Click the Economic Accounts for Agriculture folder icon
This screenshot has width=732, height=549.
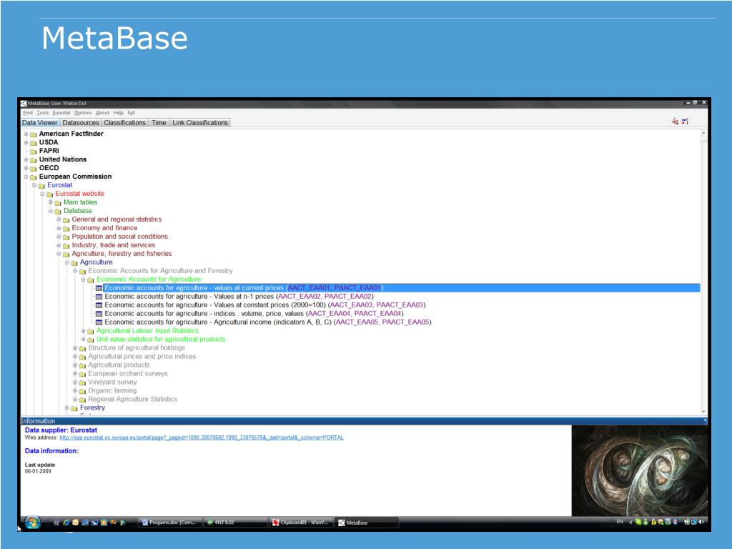coord(91,280)
